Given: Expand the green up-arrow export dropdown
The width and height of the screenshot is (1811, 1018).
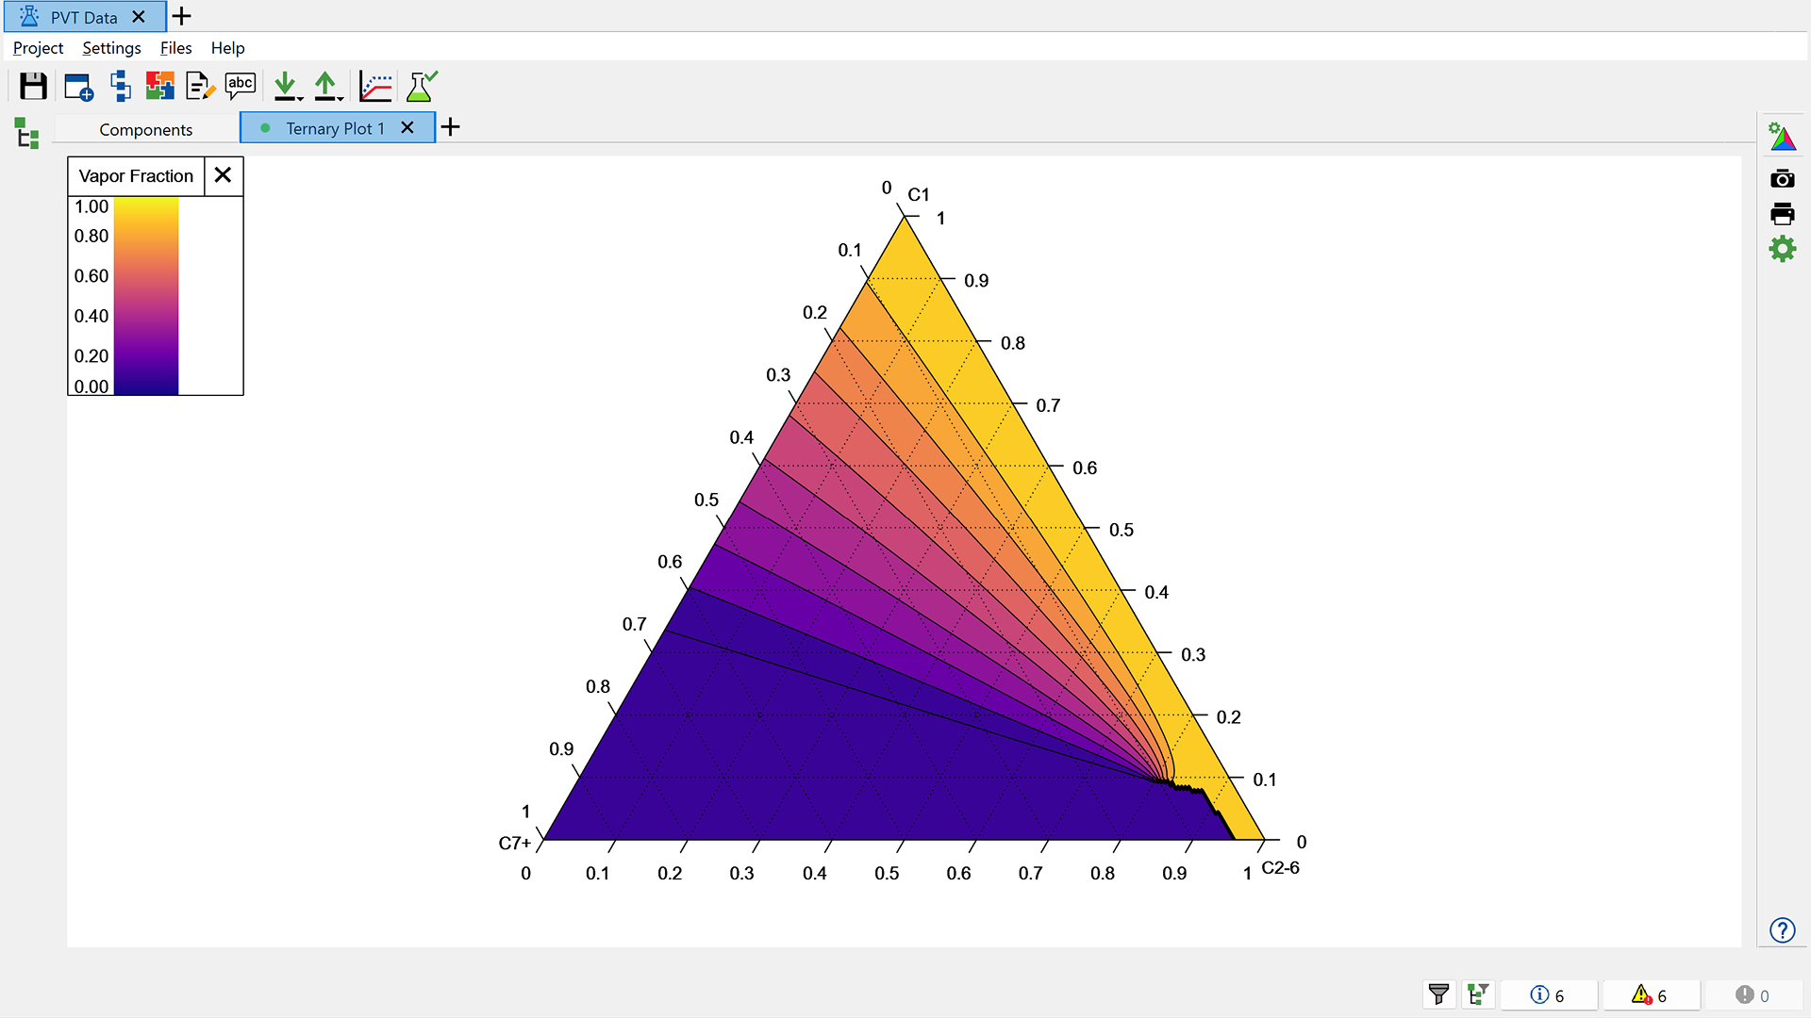Looking at the screenshot, I should (341, 98).
